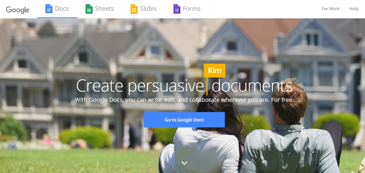
Task: Click the yellow Slides presentation icon
Action: tap(134, 9)
